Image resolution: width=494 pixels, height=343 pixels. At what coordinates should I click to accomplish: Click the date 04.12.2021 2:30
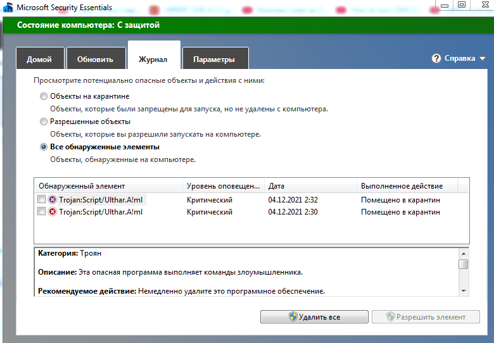click(293, 212)
